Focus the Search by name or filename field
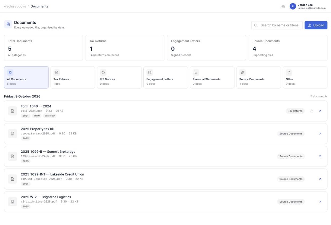 click(x=277, y=25)
